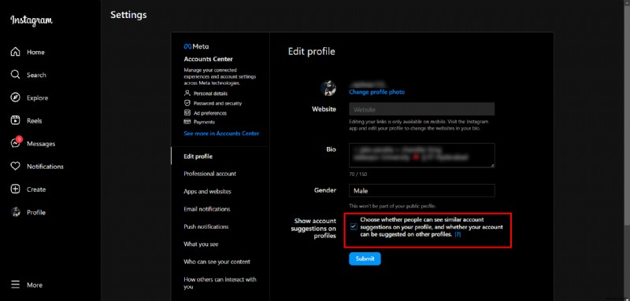The width and height of the screenshot is (630, 301).
Task: Click the Explore label in sidebar
Action: [37, 97]
